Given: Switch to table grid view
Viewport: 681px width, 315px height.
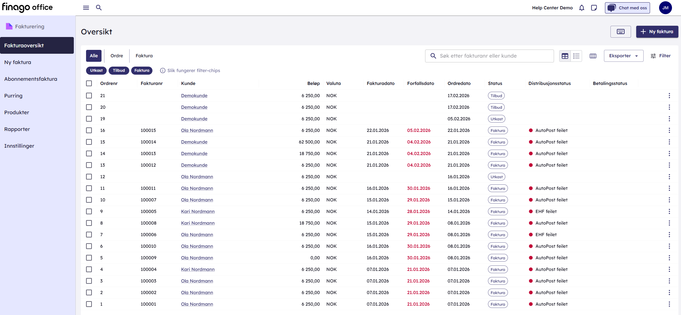Looking at the screenshot, I should pyautogui.click(x=565, y=56).
